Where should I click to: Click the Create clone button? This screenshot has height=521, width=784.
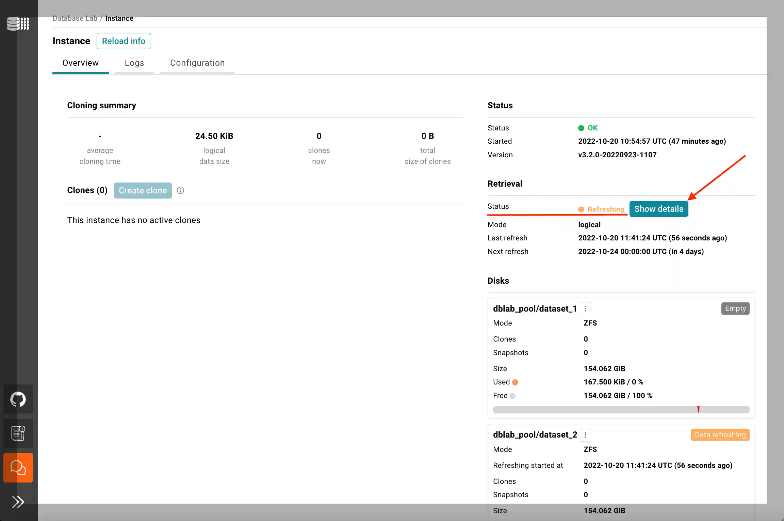[143, 190]
